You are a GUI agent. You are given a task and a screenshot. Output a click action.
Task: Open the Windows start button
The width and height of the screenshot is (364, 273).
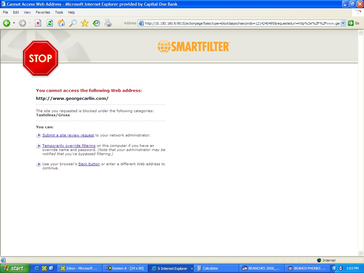[15, 268]
